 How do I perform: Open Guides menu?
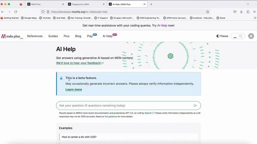click(x=53, y=36)
